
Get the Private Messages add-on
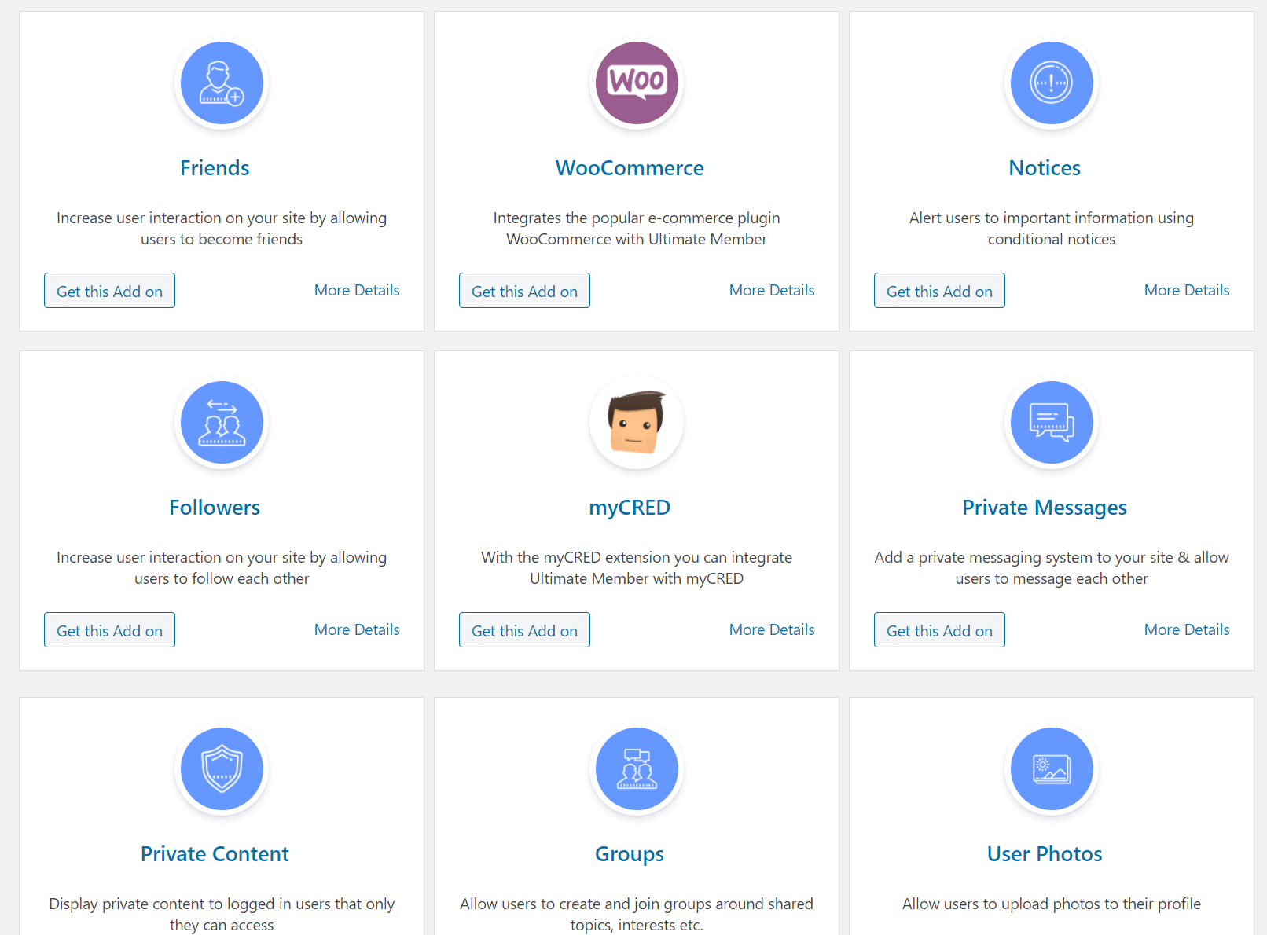(x=939, y=629)
